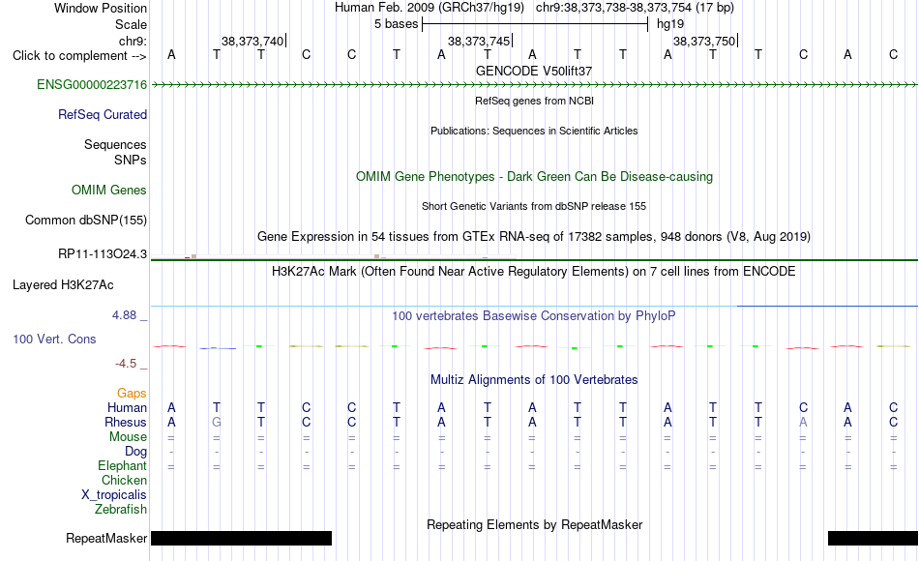Click the OMIM Gene Phenotypes track title
Screen dimensions: 919x561
tap(534, 176)
